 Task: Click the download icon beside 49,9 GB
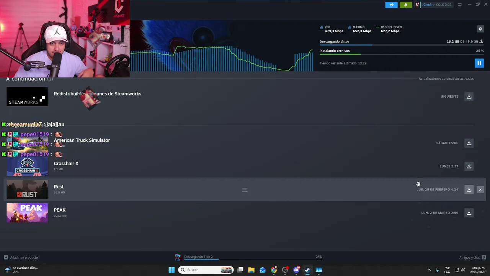click(x=481, y=41)
